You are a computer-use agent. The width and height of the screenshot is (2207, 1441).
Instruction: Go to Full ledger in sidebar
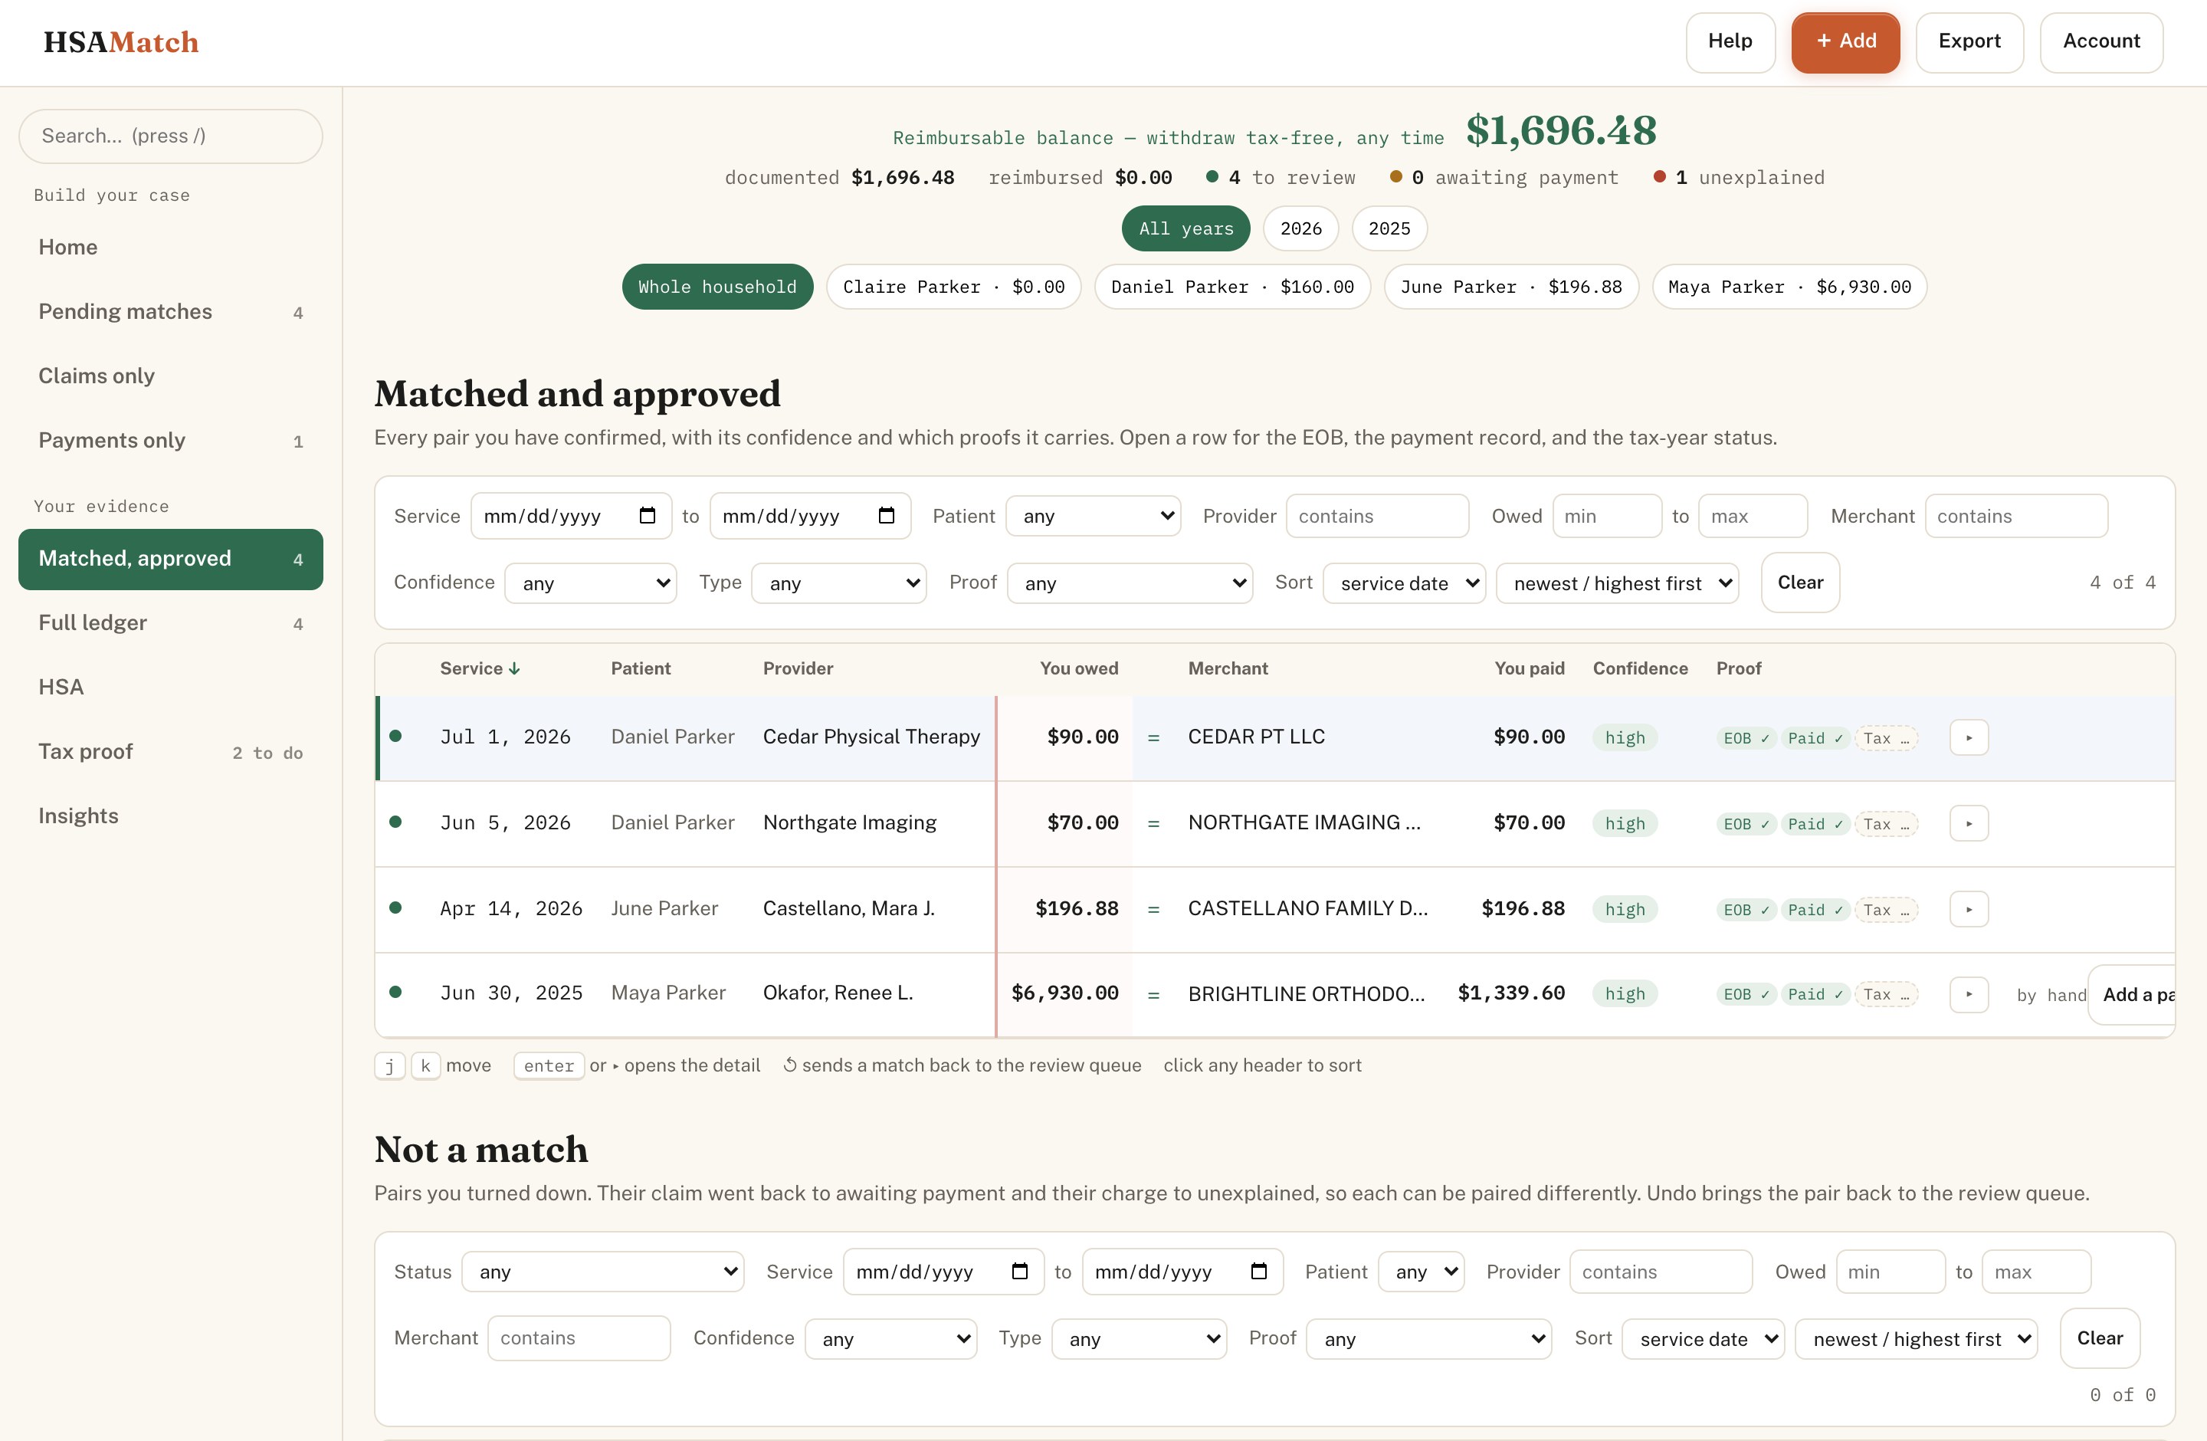pos(171,623)
